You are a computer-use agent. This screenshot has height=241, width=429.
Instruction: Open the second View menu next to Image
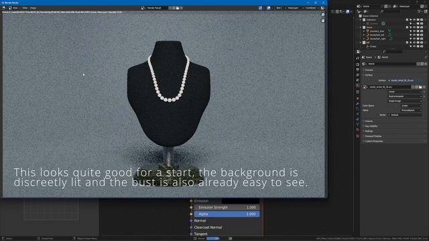coord(25,8)
